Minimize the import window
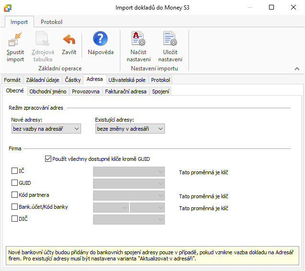This screenshot has height=271, width=305. coord(250,7)
